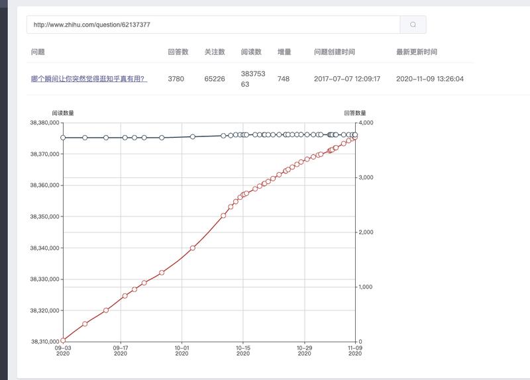Viewport: 530px width, 380px height.
Task: Click the 10-01 2020 x-axis label
Action: click(182, 351)
